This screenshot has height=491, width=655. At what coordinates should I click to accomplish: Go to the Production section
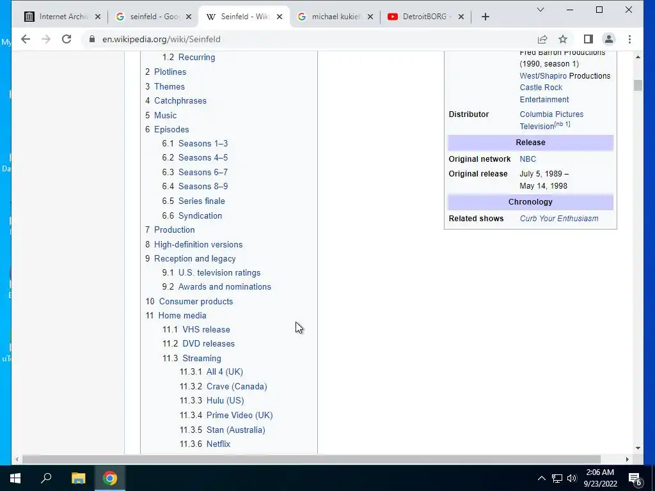pyautogui.click(x=174, y=230)
